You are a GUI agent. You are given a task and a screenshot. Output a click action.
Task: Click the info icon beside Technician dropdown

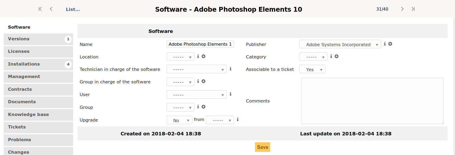(x=231, y=69)
